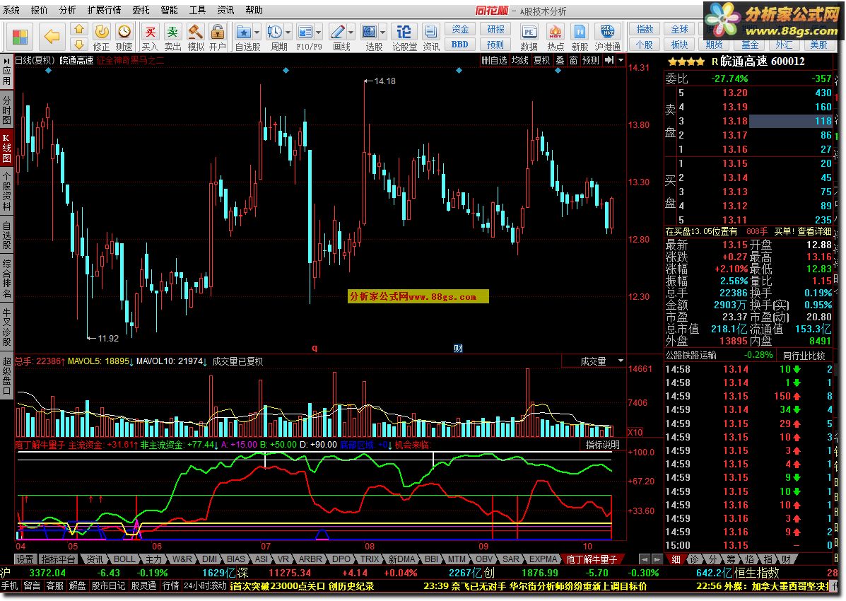Click the 买入 buy icon
This screenshot has height=601, width=846.
tap(150, 37)
